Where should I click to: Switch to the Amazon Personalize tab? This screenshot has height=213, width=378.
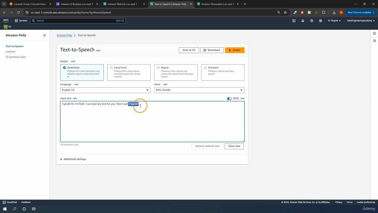[x=218, y=4]
